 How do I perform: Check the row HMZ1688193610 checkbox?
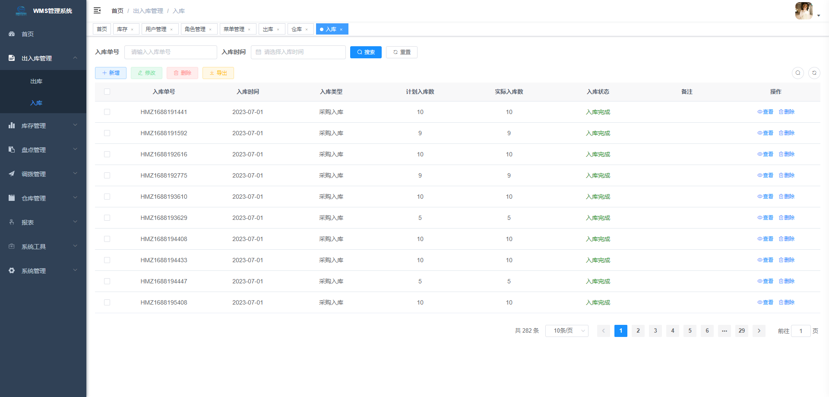[107, 197]
